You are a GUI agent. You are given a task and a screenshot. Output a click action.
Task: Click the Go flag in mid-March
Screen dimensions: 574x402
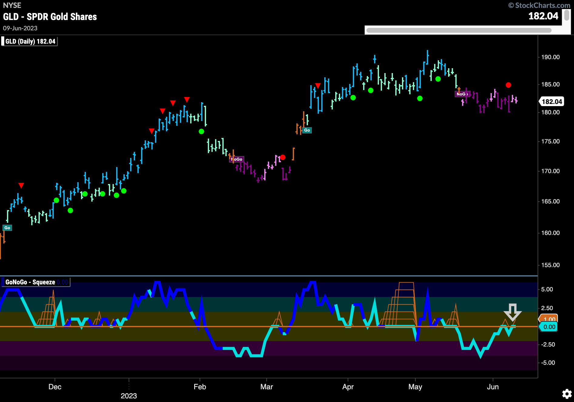(x=307, y=130)
